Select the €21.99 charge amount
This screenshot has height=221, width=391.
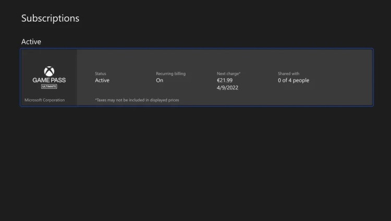[x=226, y=81]
